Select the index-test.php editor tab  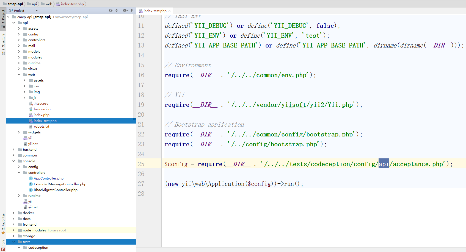pyautogui.click(x=155, y=11)
